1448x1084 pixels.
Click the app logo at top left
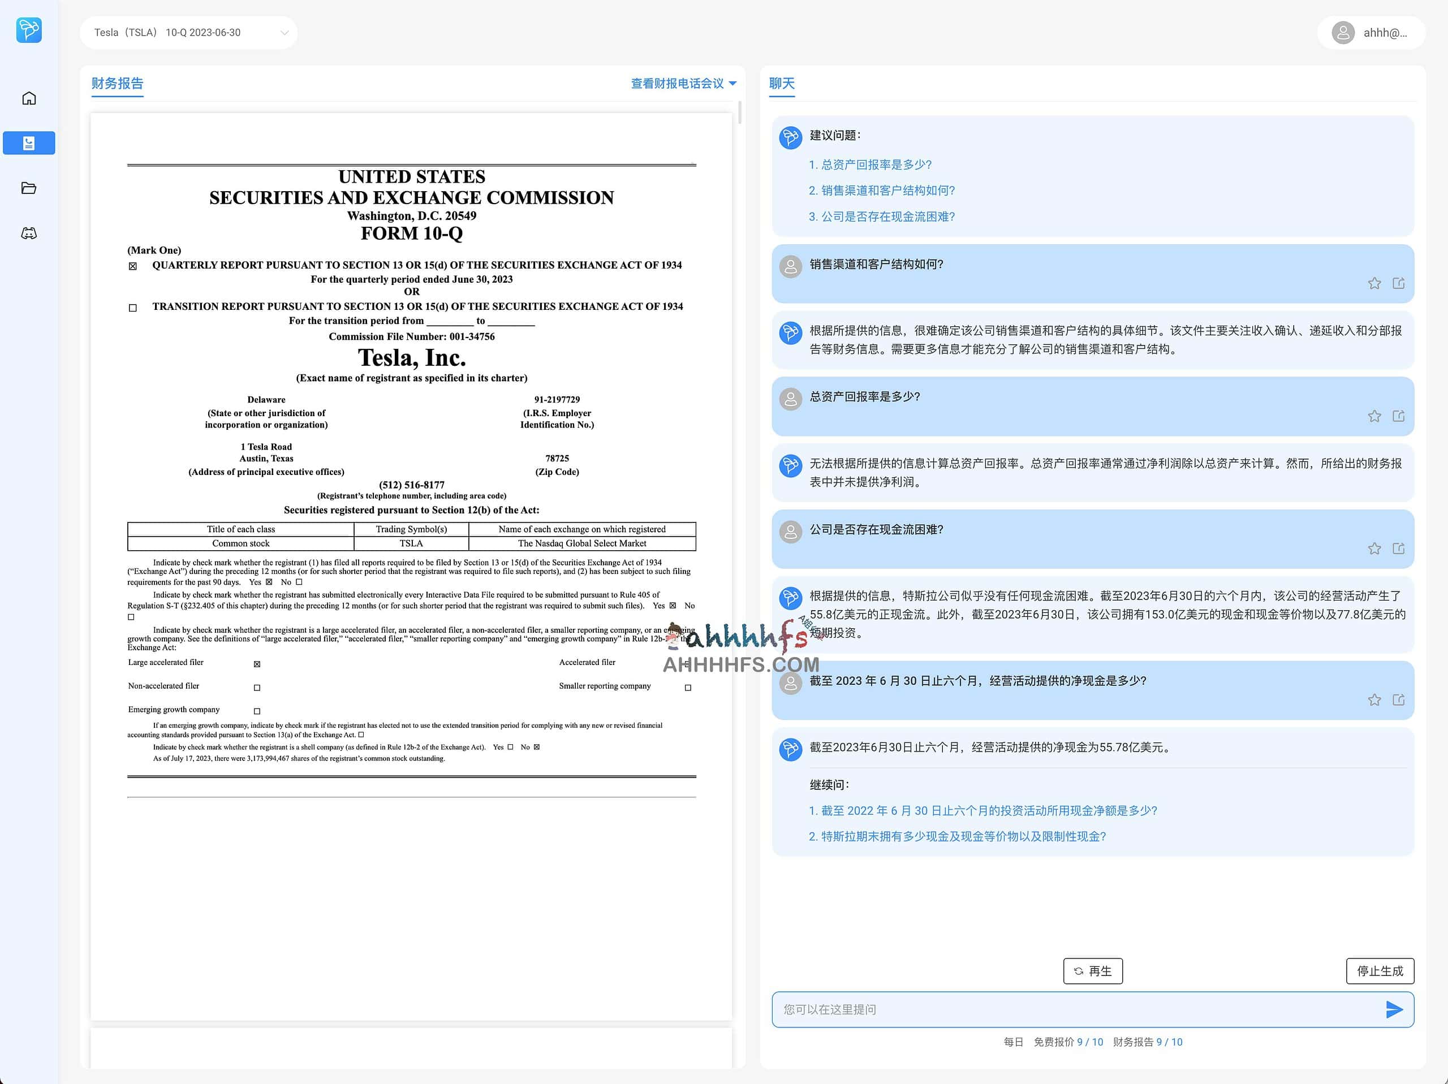click(x=29, y=30)
